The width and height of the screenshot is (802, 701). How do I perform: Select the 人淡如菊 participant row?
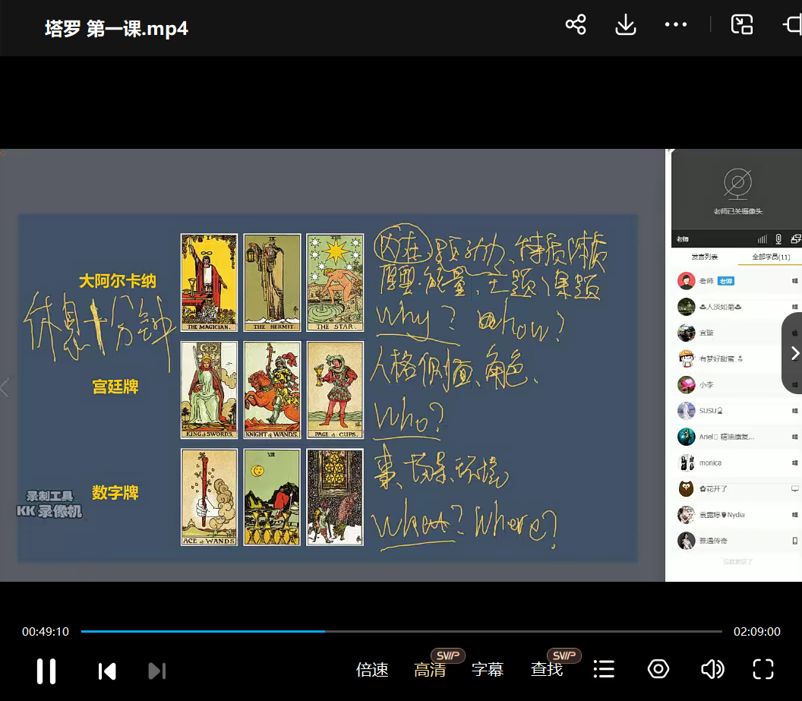click(x=737, y=307)
